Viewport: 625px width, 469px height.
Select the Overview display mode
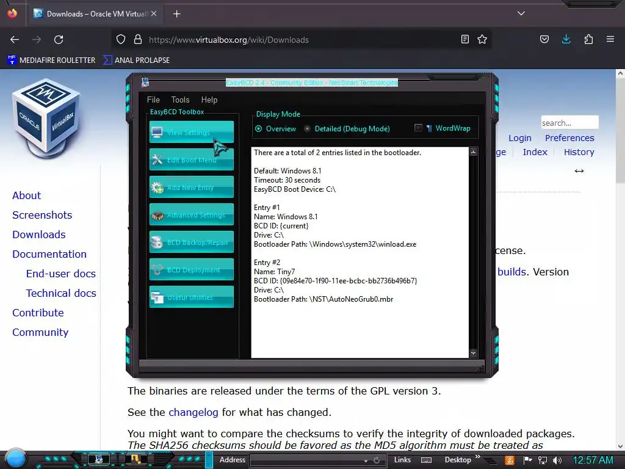[x=275, y=129]
